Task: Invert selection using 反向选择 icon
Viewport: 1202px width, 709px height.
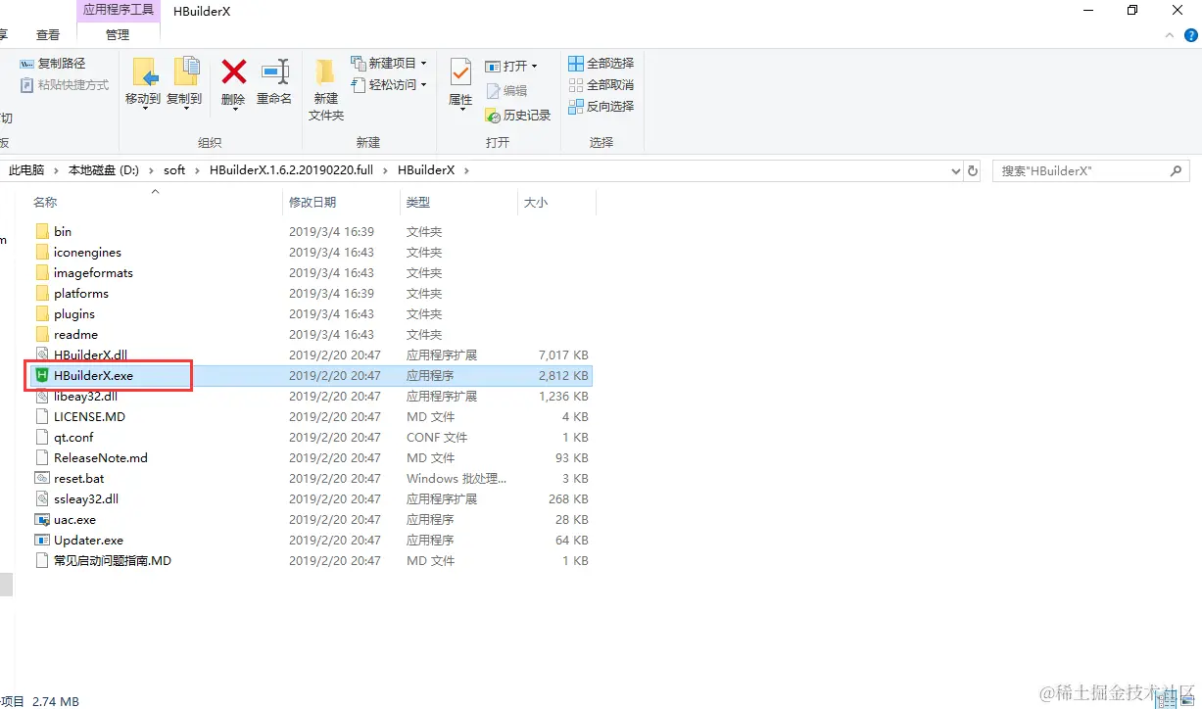Action: click(601, 106)
